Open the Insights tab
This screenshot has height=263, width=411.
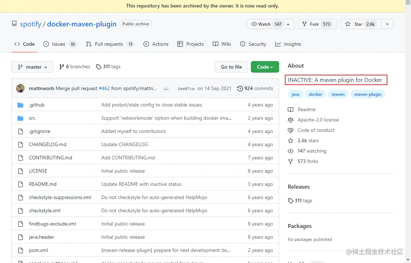(x=288, y=44)
